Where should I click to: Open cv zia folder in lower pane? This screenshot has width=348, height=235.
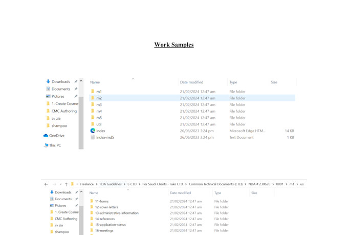59,225
